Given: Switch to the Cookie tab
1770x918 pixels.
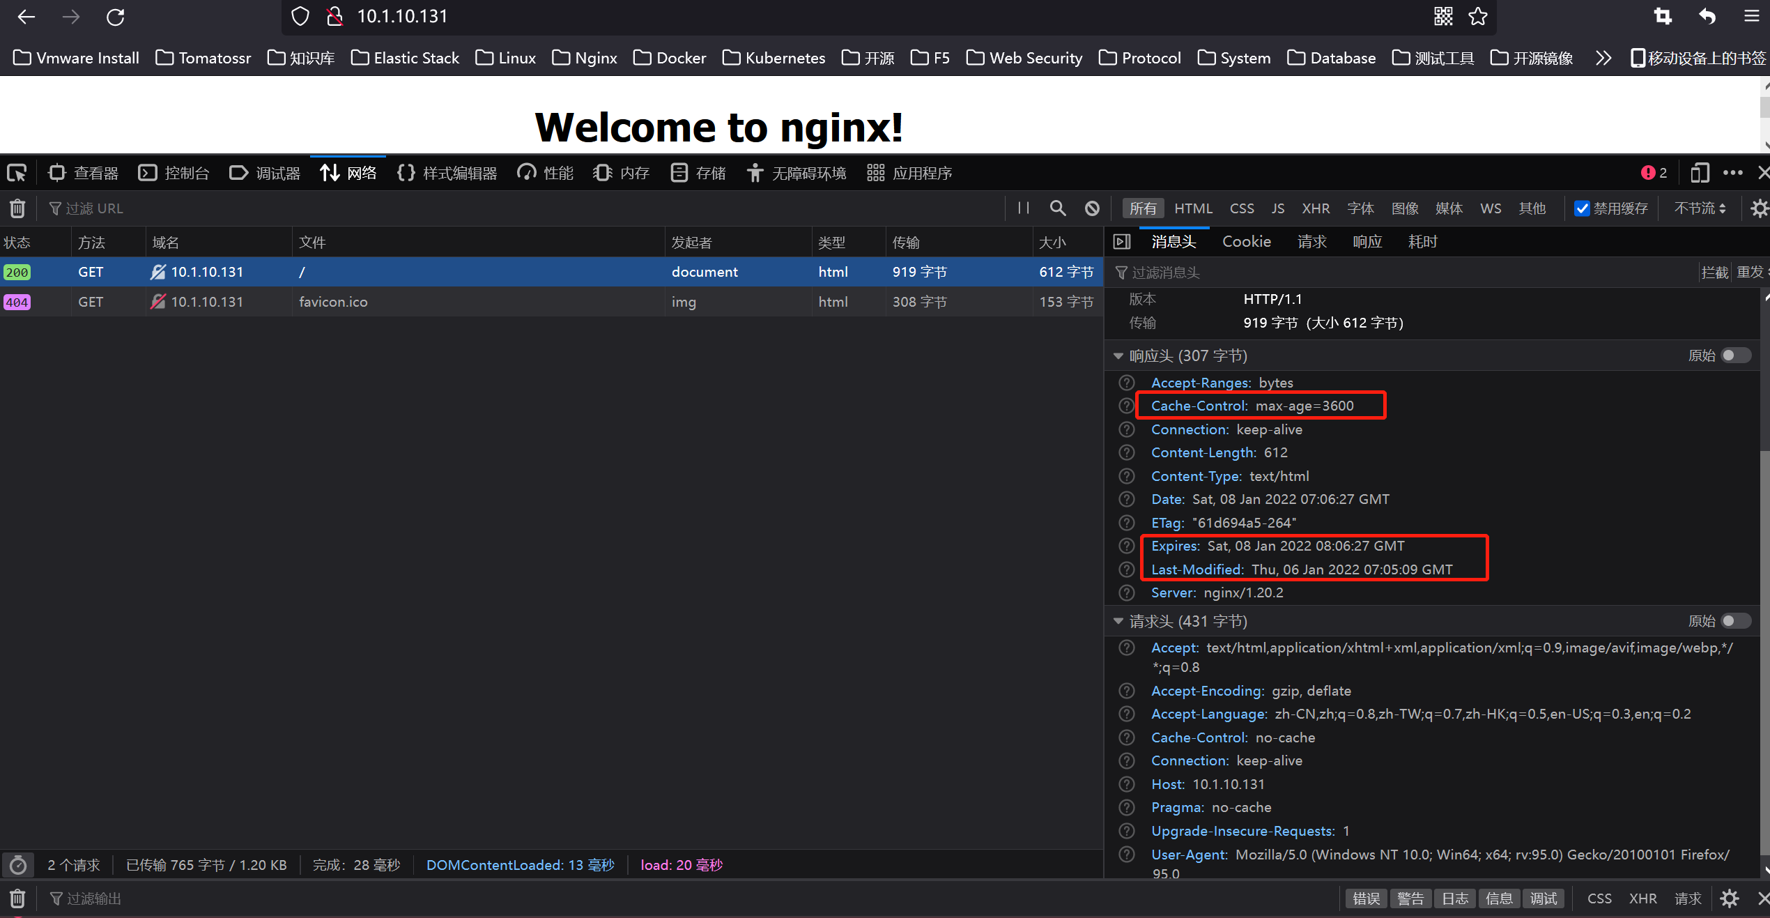Looking at the screenshot, I should coord(1246,242).
